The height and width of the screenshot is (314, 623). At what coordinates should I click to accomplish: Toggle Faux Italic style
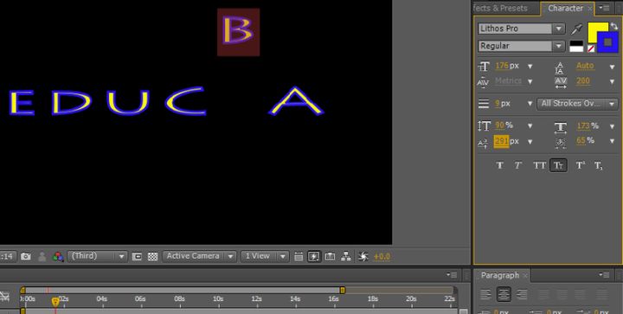point(518,165)
